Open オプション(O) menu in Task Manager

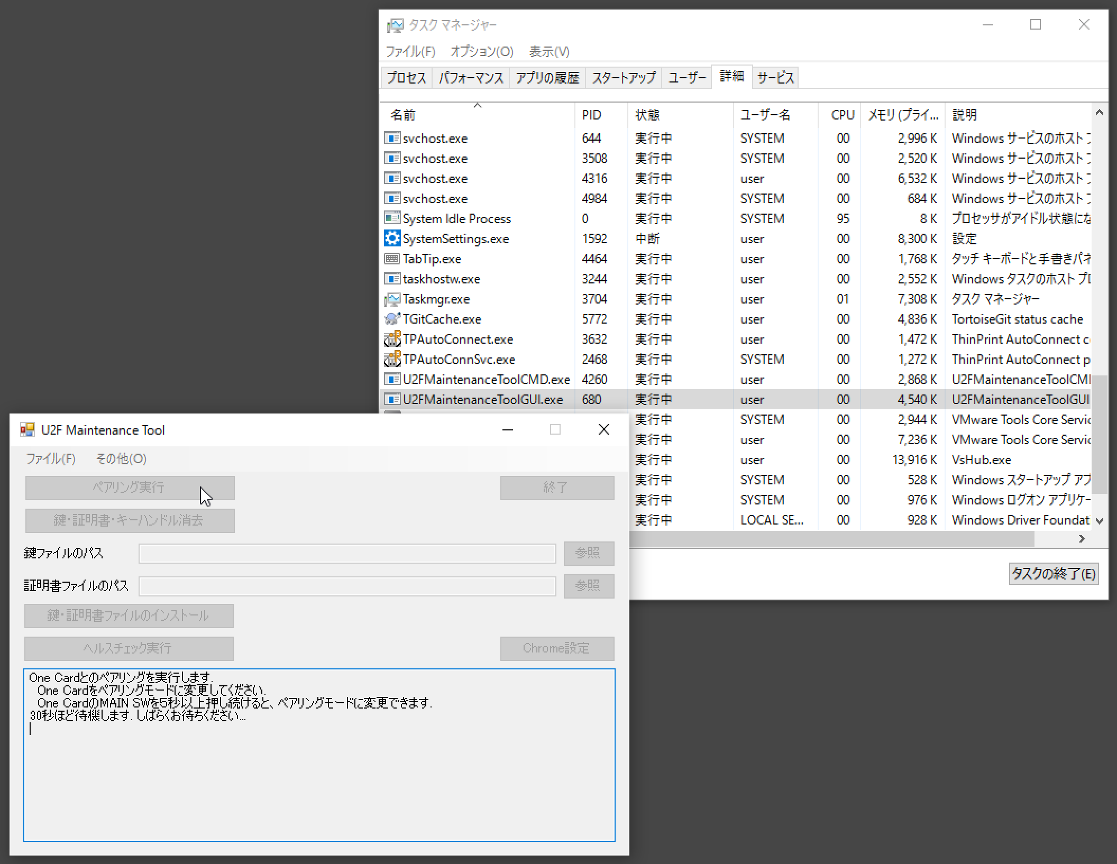coord(482,51)
